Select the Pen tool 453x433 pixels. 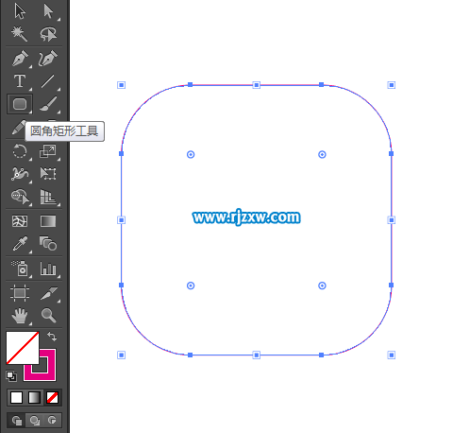(x=20, y=59)
